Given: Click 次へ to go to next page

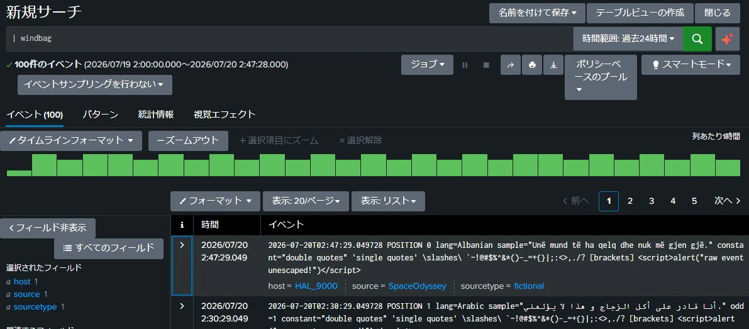Looking at the screenshot, I should [x=728, y=201].
